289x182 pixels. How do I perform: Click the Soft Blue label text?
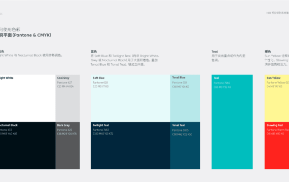98,78
